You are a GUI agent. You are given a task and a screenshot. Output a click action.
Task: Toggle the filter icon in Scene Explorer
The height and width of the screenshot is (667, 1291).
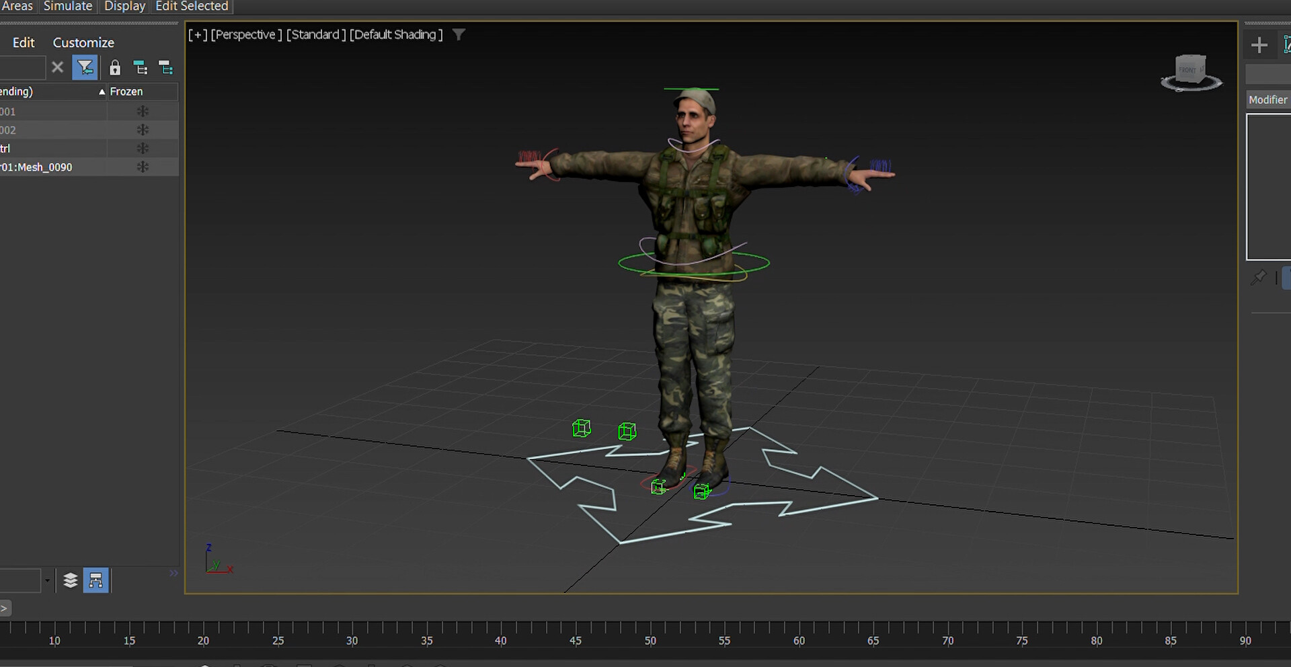85,67
